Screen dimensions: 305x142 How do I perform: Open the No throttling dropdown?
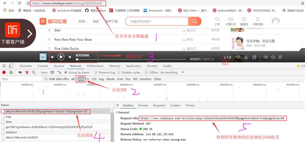[x=172, y=72]
